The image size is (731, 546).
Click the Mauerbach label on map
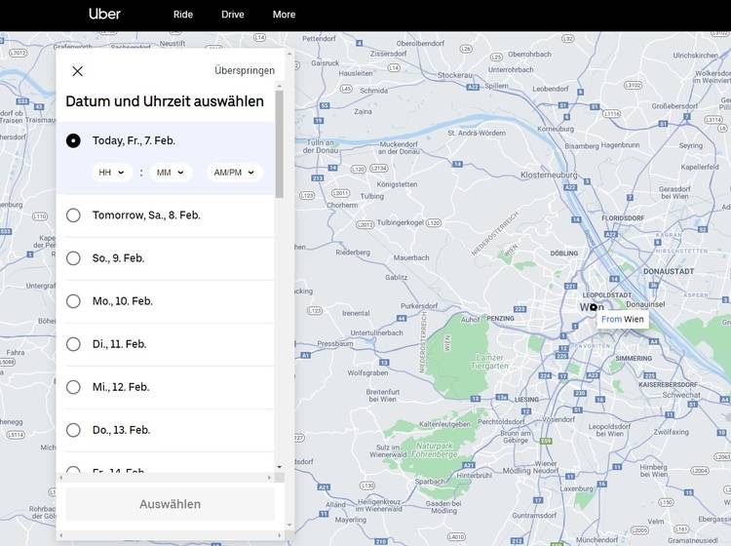[x=411, y=257]
